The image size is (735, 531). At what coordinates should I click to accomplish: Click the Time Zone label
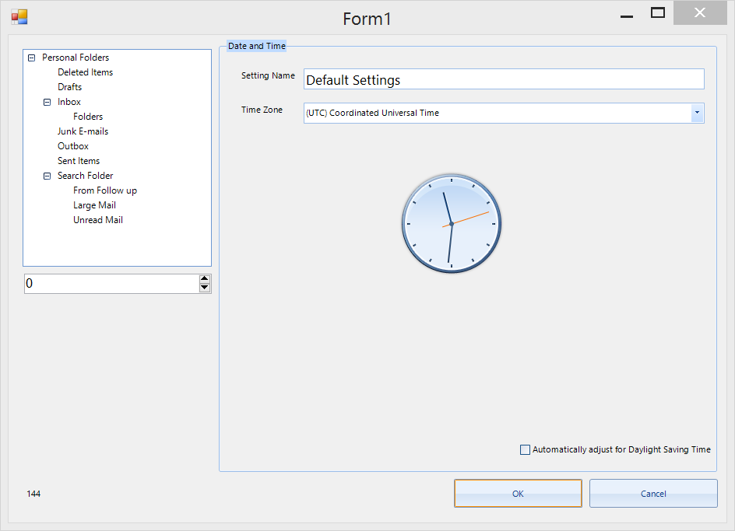pos(262,110)
